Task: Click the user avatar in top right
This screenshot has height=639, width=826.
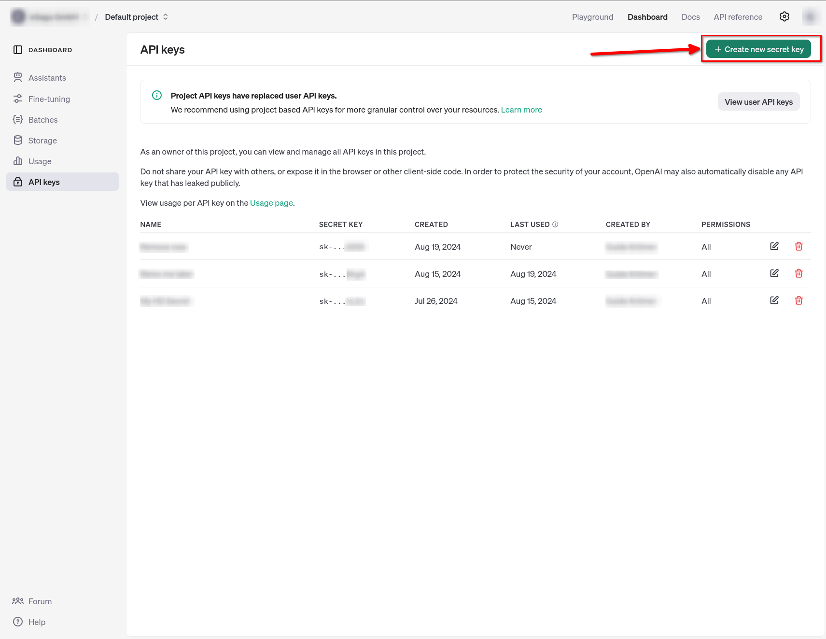Action: 811,17
